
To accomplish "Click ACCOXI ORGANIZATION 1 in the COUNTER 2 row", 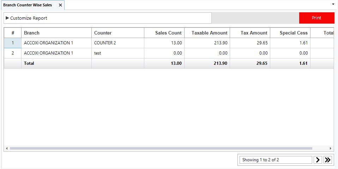I will tap(56, 43).
